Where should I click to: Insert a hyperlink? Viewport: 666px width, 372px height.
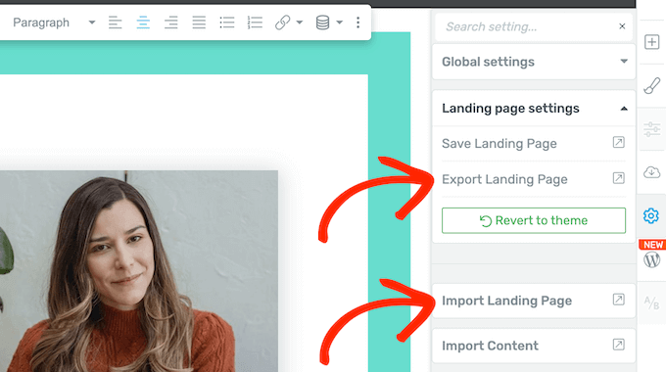[x=282, y=23]
